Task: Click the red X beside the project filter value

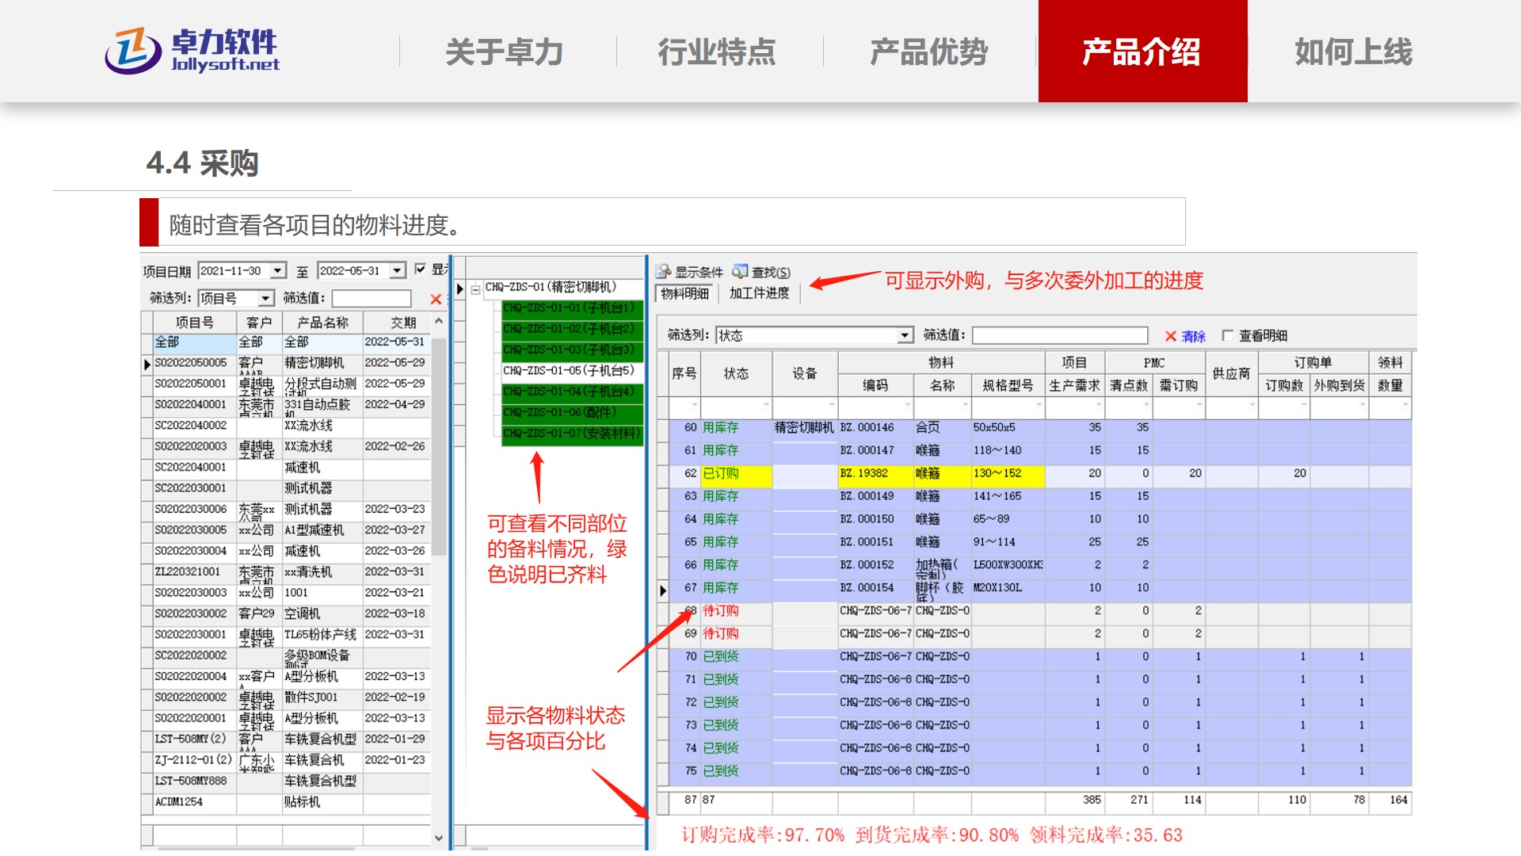Action: point(436,299)
